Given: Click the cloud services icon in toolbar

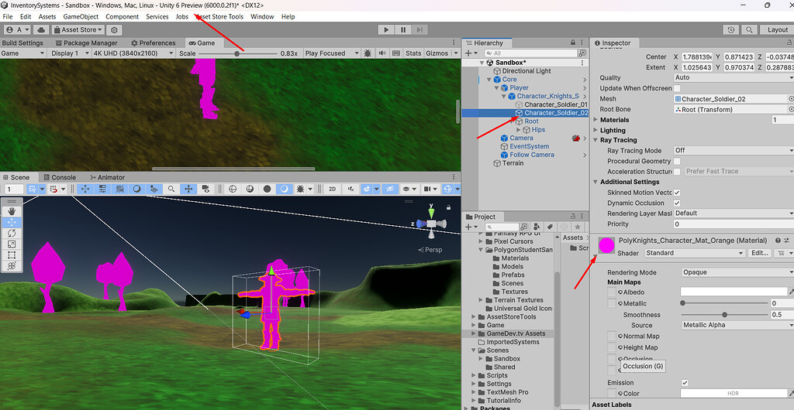Looking at the screenshot, I should (x=40, y=29).
